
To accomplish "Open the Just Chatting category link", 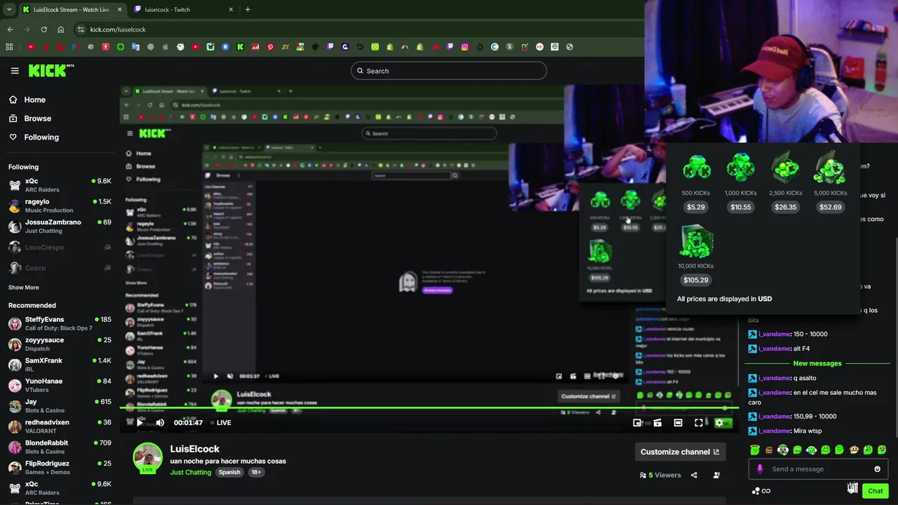I will tap(191, 472).
